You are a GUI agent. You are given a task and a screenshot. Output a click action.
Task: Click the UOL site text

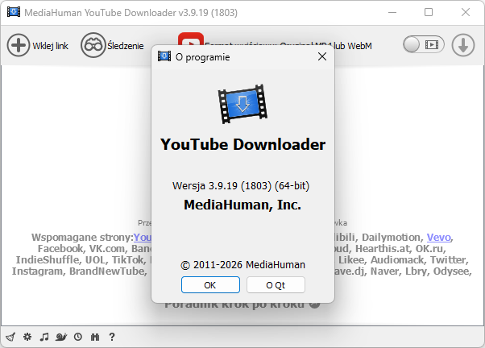coord(96,260)
